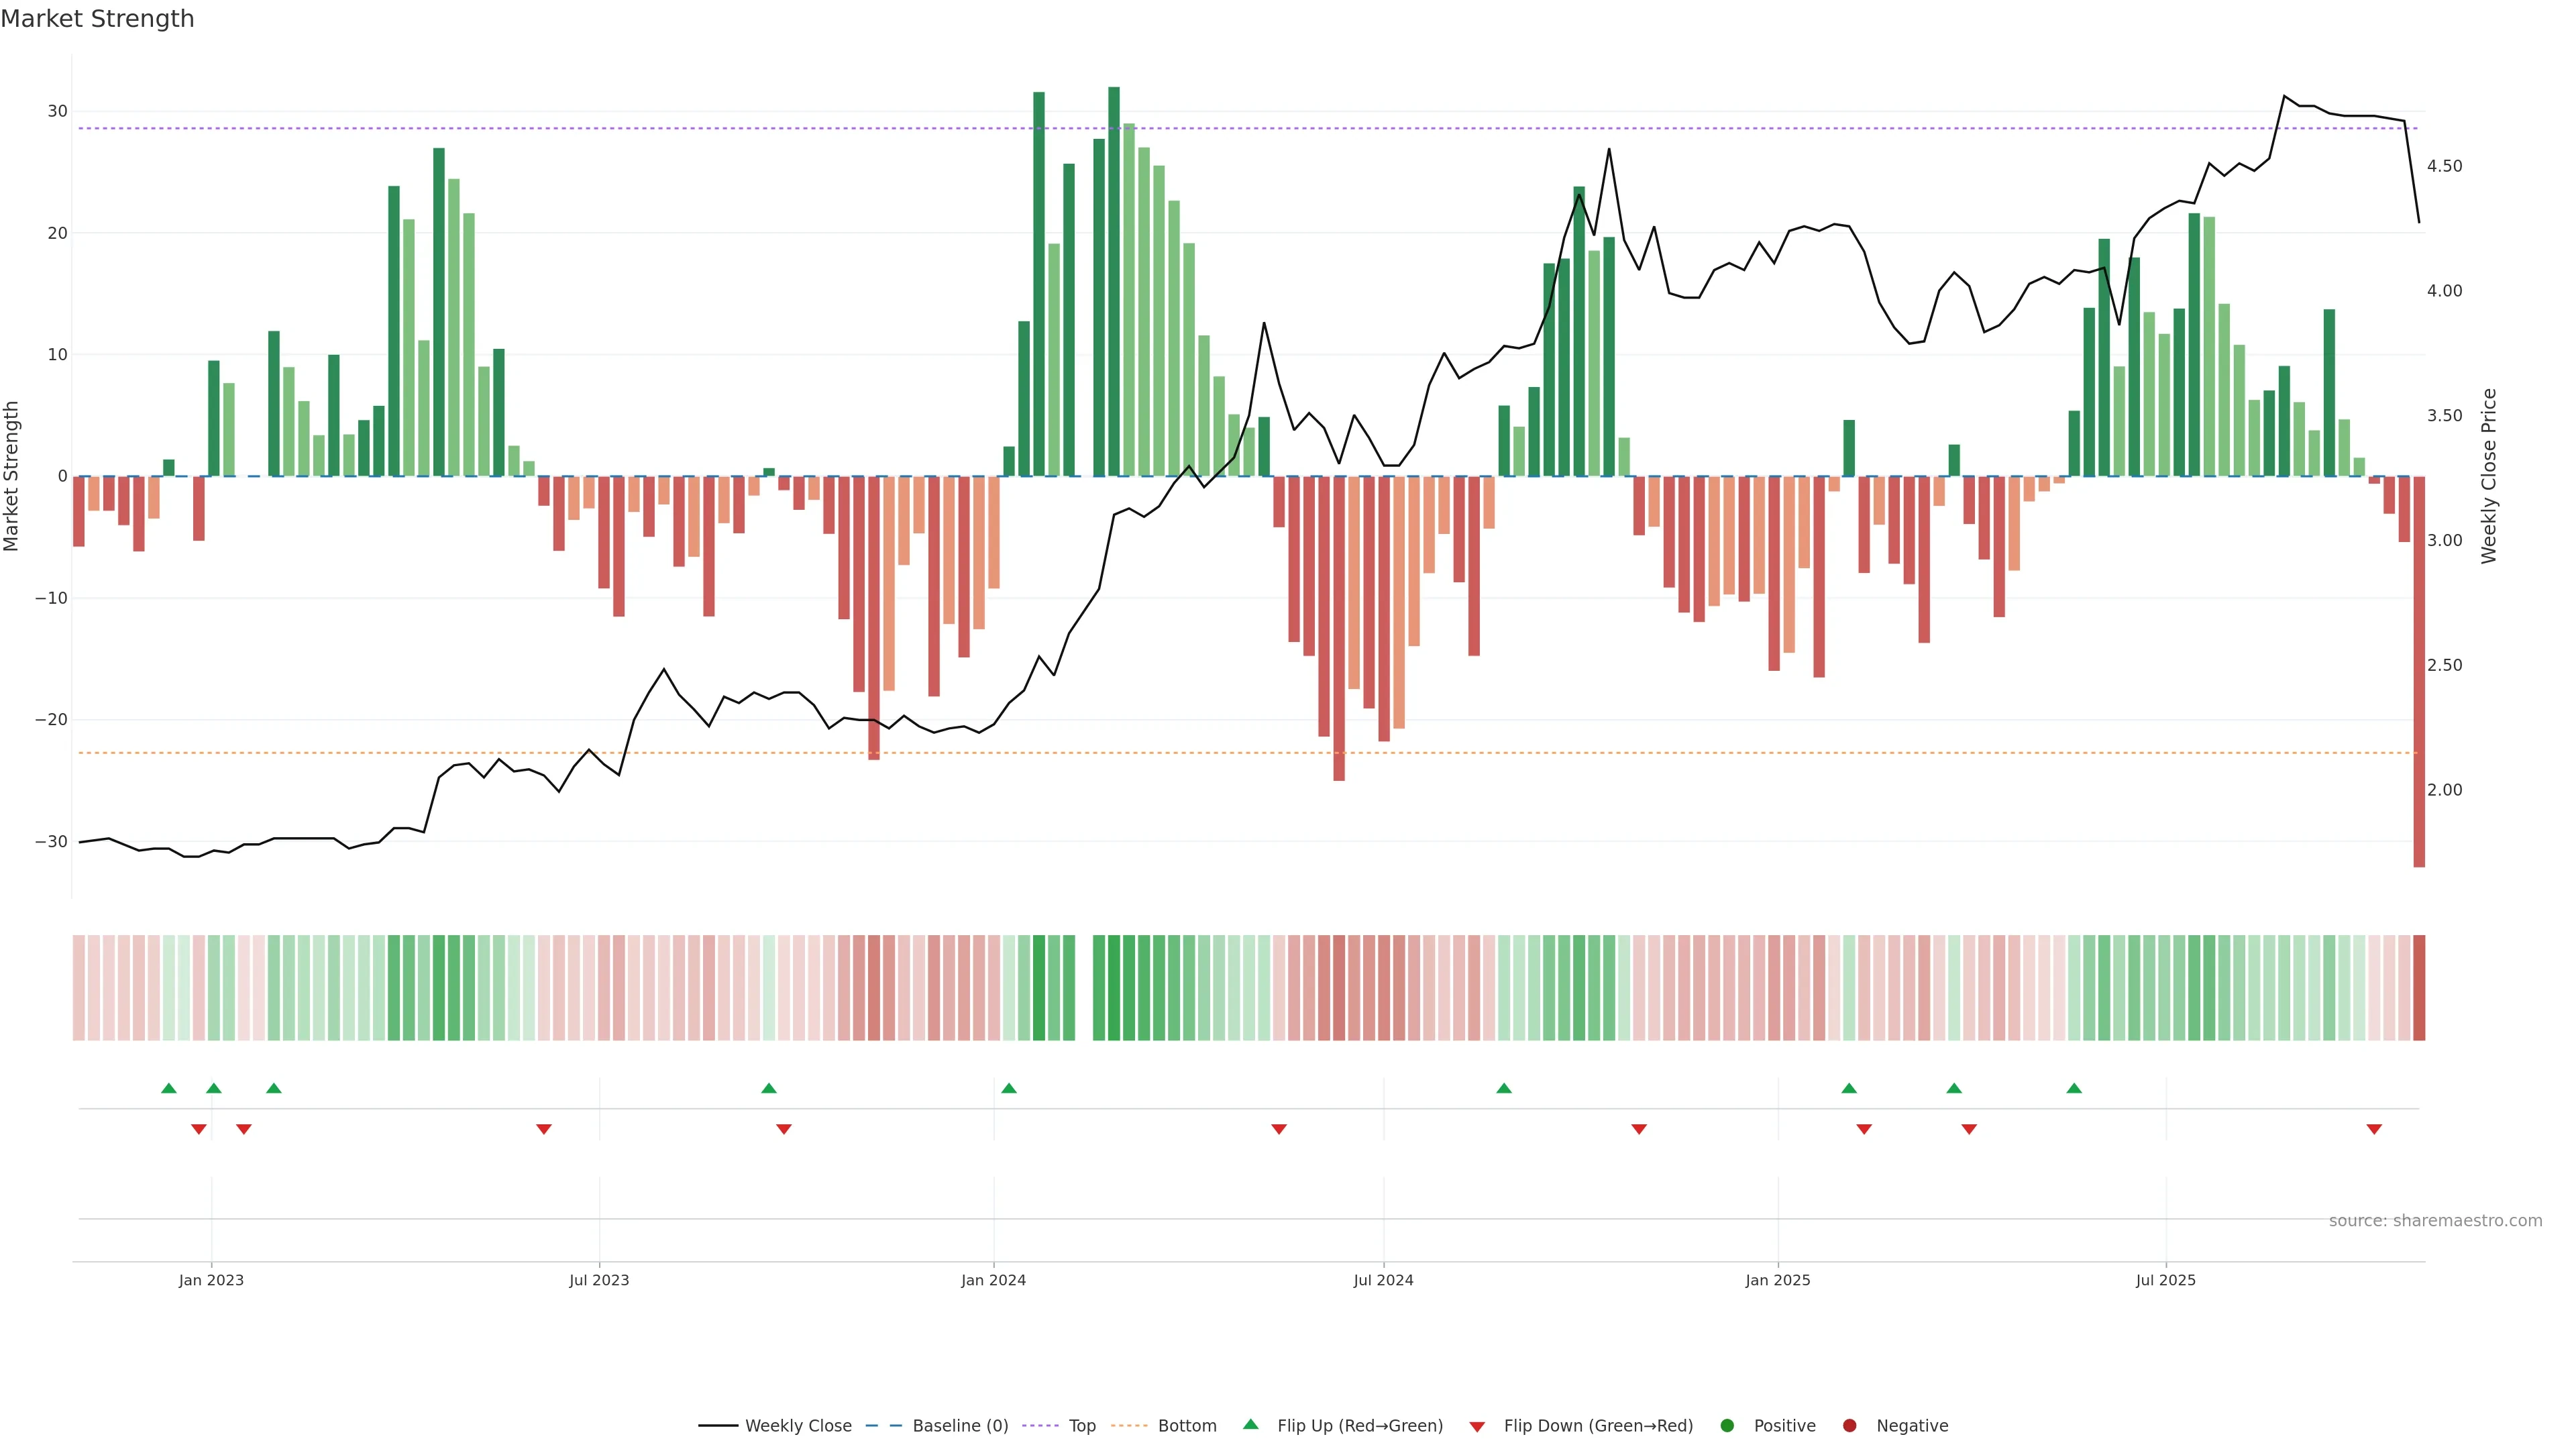Click red down-triangle icon in legend

click(1477, 1427)
